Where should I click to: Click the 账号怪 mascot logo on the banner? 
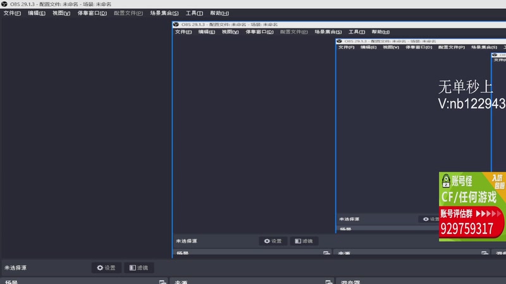tap(446, 181)
